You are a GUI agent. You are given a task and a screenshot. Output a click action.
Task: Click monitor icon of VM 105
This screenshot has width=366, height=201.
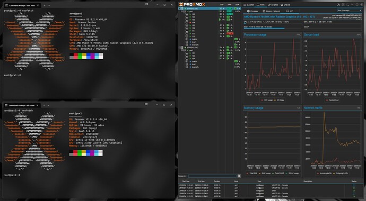click(x=187, y=25)
